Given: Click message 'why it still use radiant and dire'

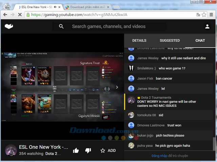Looking at the screenshot, I should [183, 58].
